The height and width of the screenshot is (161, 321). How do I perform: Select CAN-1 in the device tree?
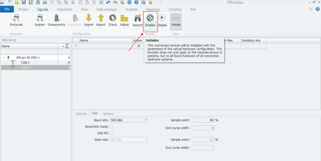[25, 63]
